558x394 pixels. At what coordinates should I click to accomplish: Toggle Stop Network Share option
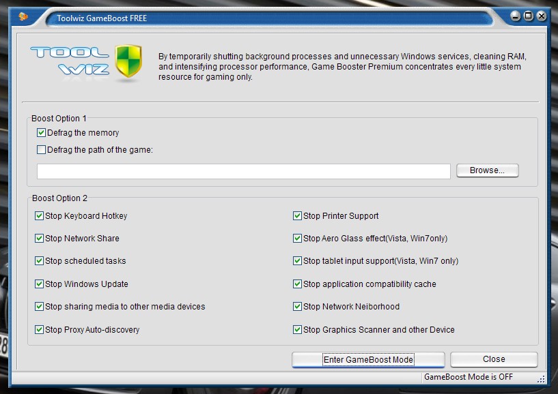coord(39,239)
